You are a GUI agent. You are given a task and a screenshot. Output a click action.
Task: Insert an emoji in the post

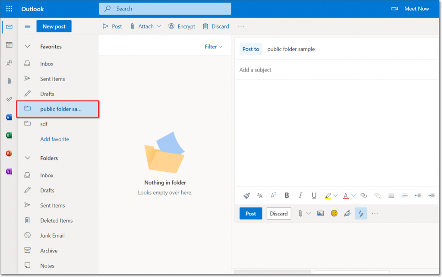pos(334,214)
